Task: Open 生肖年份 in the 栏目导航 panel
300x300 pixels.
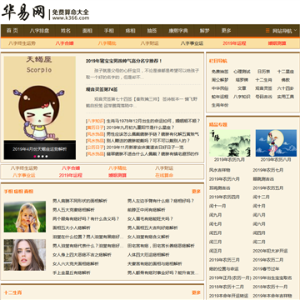Action: pyautogui.click(x=220, y=105)
